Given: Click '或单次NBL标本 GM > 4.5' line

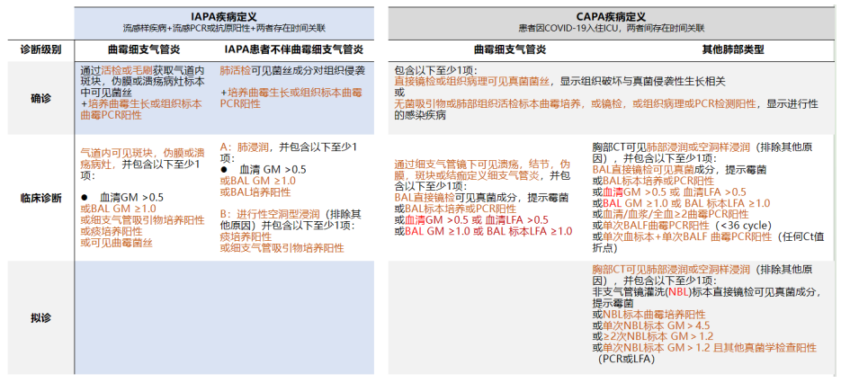Looking at the screenshot, I should click(x=651, y=325).
